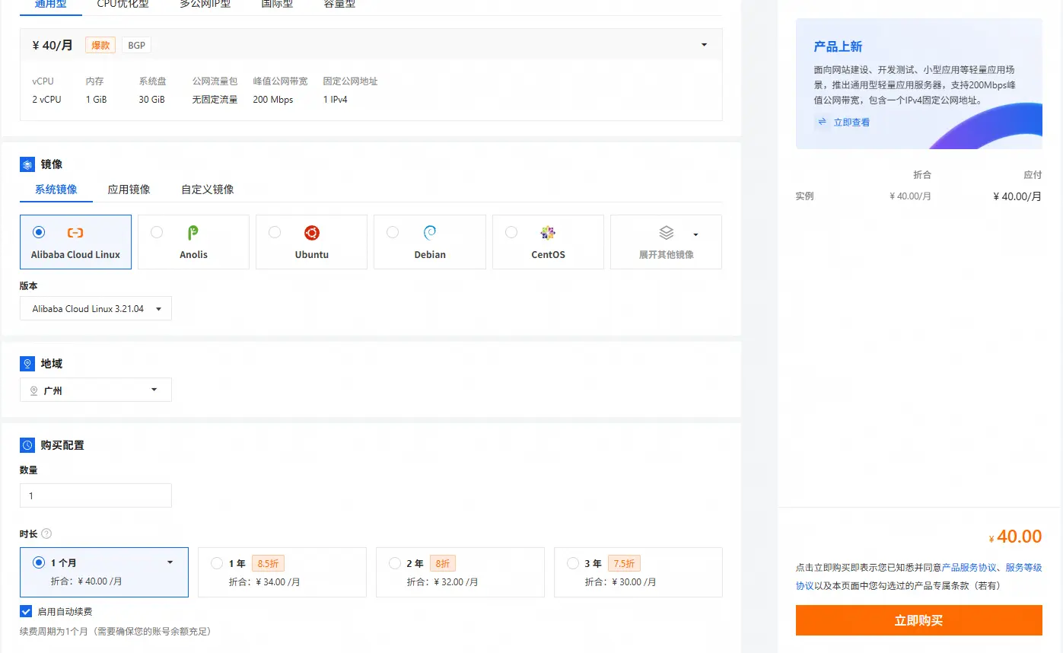Click the 地域 location section icon
This screenshot has height=653, width=1063.
(x=27, y=364)
